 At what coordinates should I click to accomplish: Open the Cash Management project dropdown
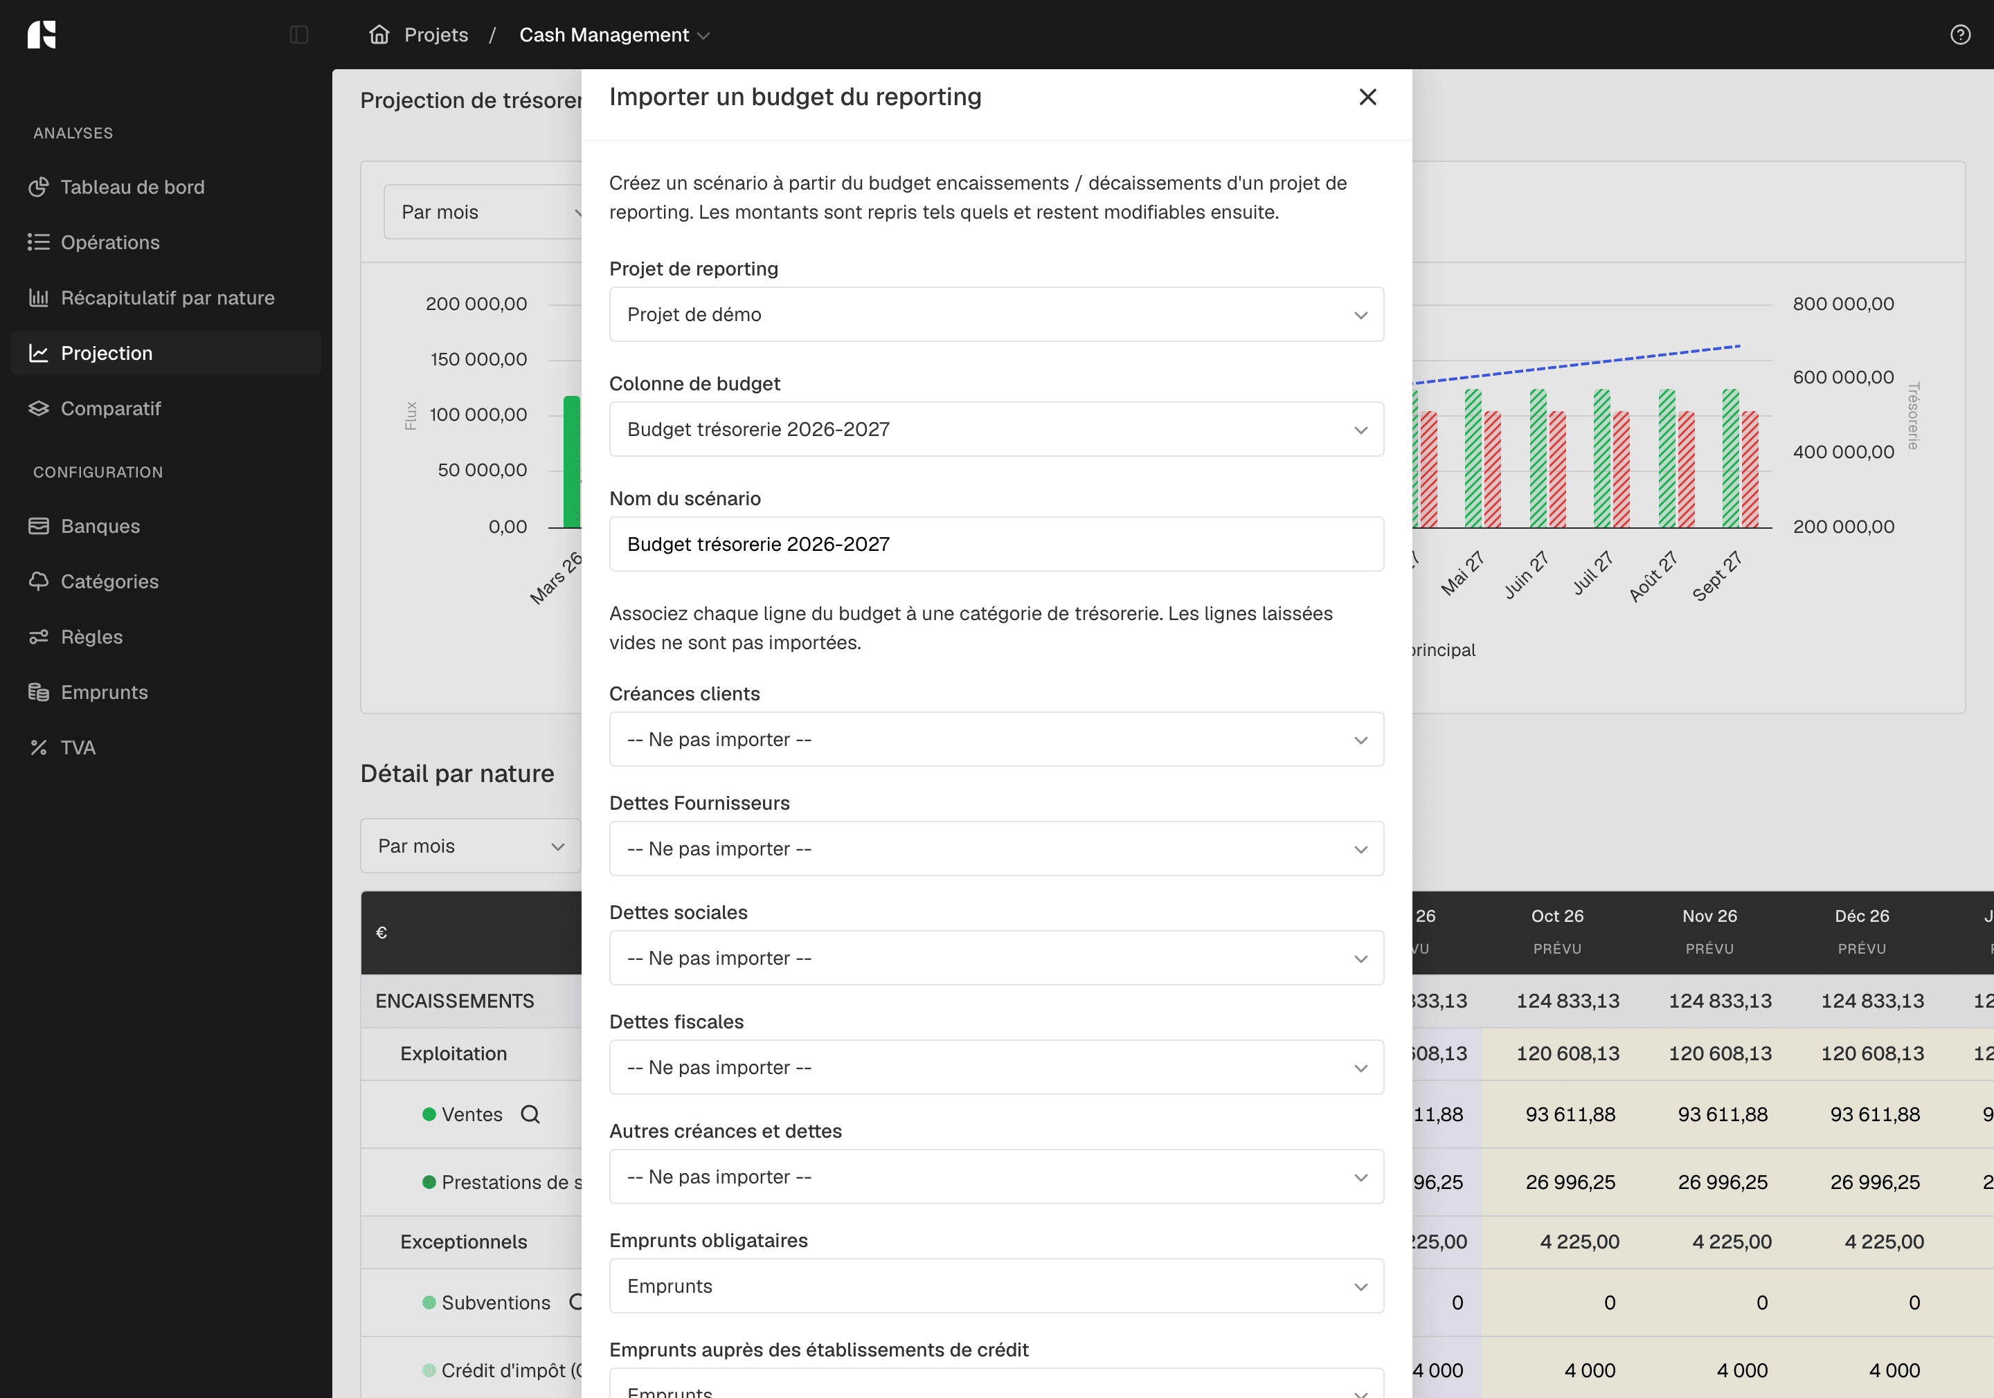click(614, 35)
